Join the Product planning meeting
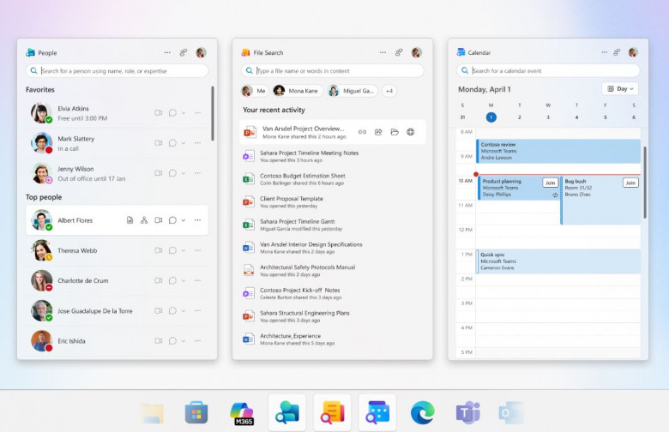669x432 pixels. 550,183
